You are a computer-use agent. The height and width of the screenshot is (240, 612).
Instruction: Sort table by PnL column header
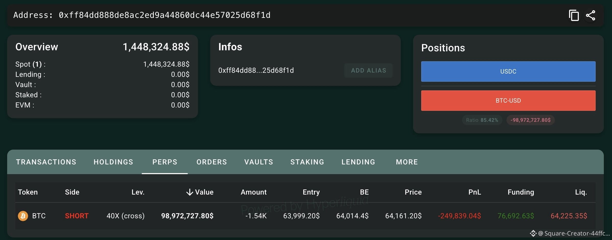click(x=475, y=192)
